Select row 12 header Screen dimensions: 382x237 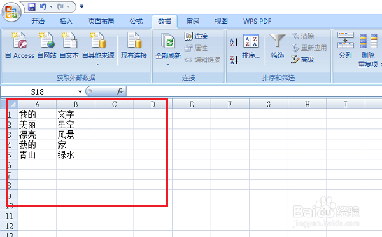[9, 226]
